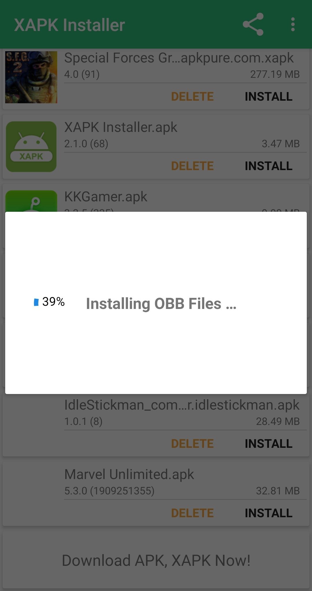Image resolution: width=312 pixels, height=591 pixels.
Task: Delete the IdleStickman apk
Action: 192,444
